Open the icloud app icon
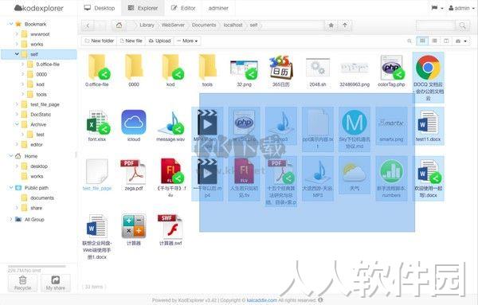 (134, 122)
